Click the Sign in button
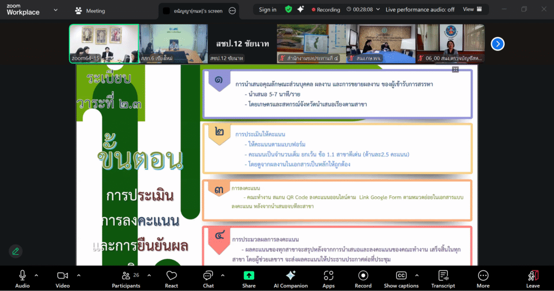The image size is (554, 291). point(267,10)
